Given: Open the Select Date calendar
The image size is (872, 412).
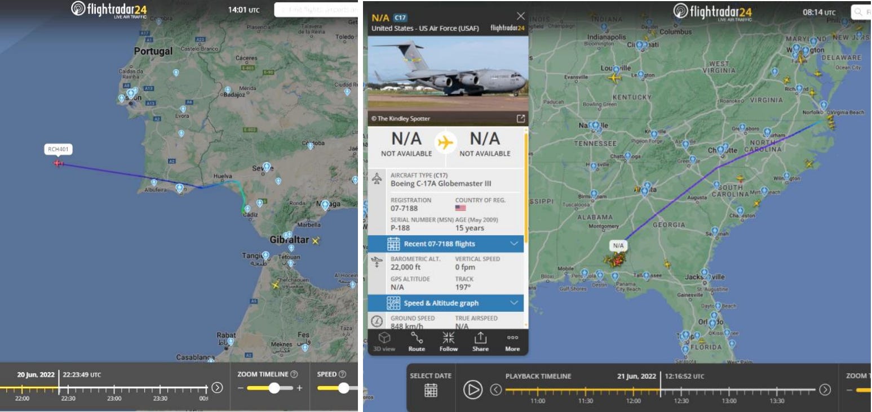Looking at the screenshot, I should (431, 390).
